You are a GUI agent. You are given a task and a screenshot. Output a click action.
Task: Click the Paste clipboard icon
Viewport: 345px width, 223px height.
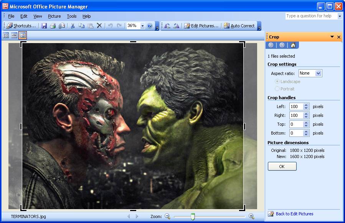click(x=91, y=26)
